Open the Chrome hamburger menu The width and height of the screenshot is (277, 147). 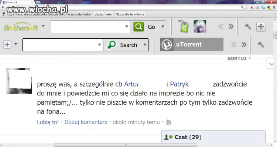click(x=274, y=7)
